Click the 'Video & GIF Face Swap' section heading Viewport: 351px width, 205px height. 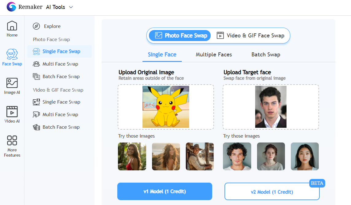point(58,90)
